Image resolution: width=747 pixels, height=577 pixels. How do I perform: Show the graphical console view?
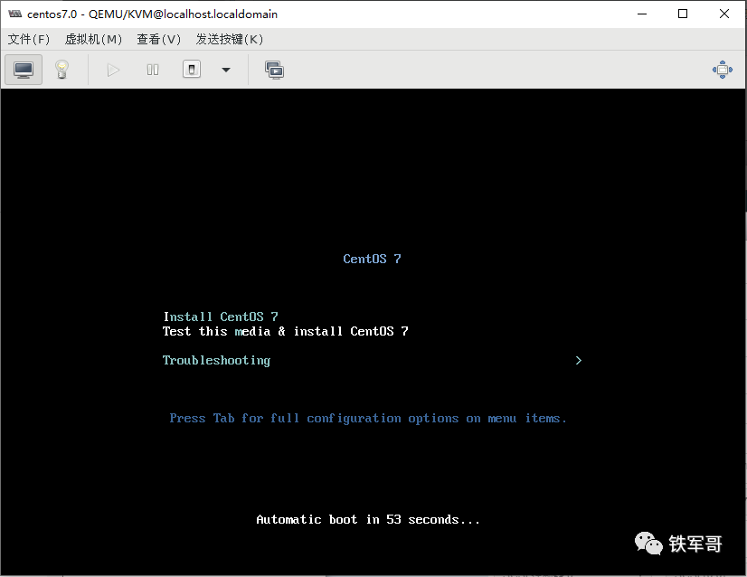pos(24,70)
